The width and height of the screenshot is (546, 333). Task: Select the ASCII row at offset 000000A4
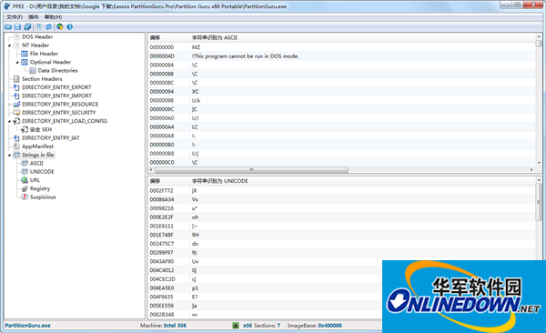(x=341, y=127)
